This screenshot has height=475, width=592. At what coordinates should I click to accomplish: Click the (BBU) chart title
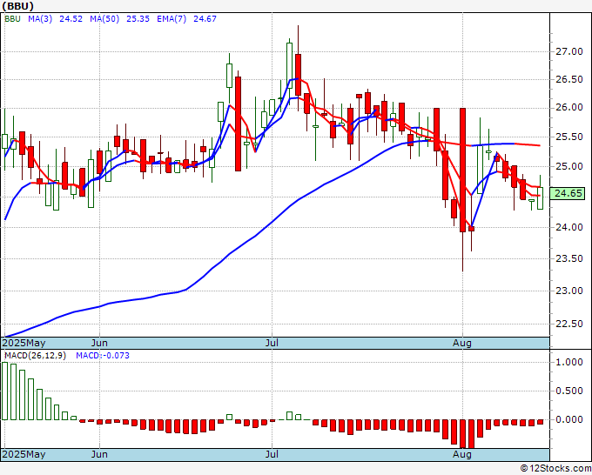17,6
